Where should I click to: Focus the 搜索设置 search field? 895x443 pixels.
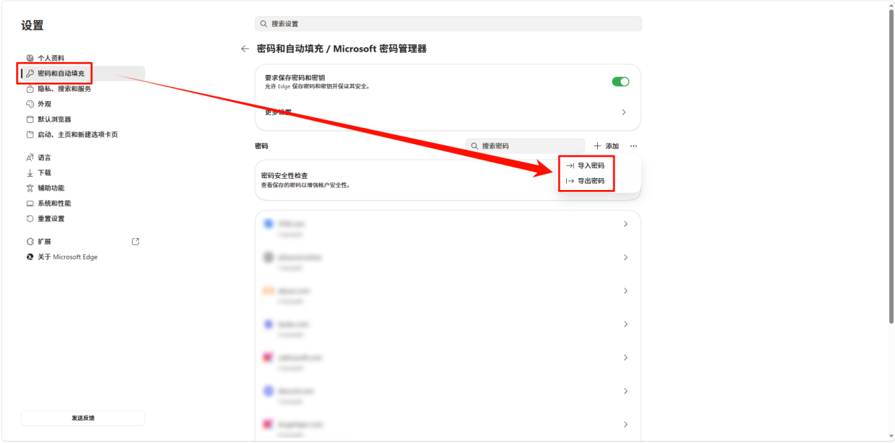(x=448, y=24)
